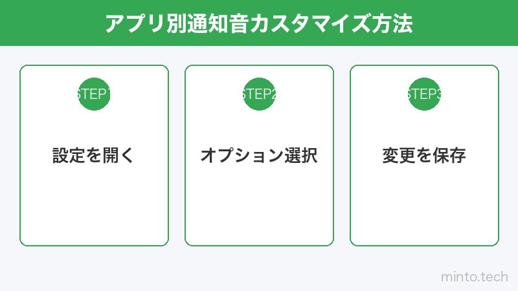The image size is (518, 291).
Task: Click the space between STEP1 badge and 設定を開く
Action: [94, 128]
